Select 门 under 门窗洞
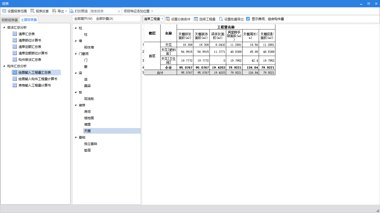 tap(86, 60)
